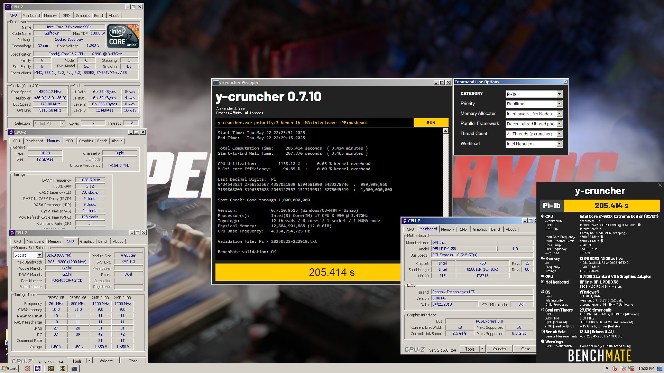Image resolution: width=664 pixels, height=373 pixels.
Task: Click the BenchMate version section icon
Action: [x=543, y=332]
